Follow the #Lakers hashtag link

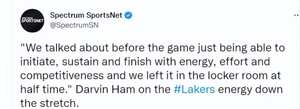[x=195, y=89]
